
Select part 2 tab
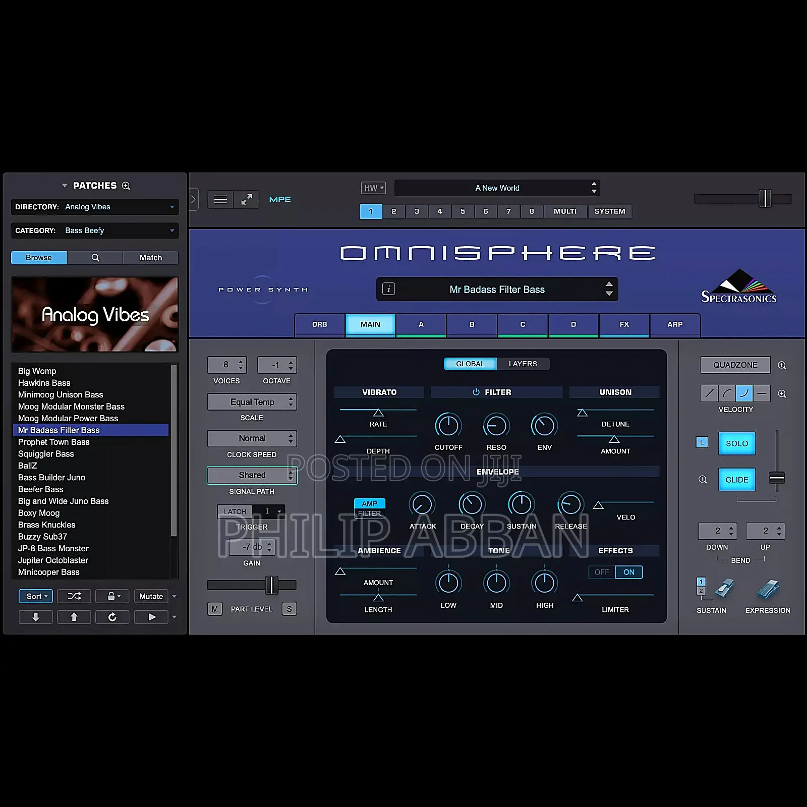[x=394, y=211]
